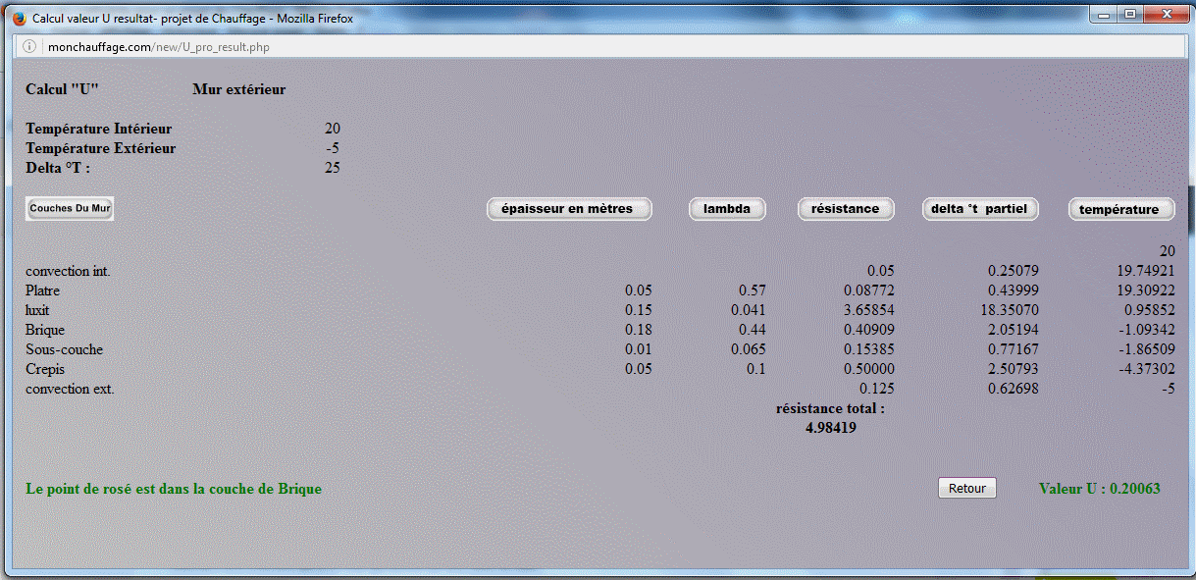The height and width of the screenshot is (580, 1196).
Task: Click Crepis delta t value 2.50793
Action: (x=1014, y=369)
